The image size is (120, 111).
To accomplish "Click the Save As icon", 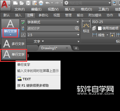I will (35, 3).
